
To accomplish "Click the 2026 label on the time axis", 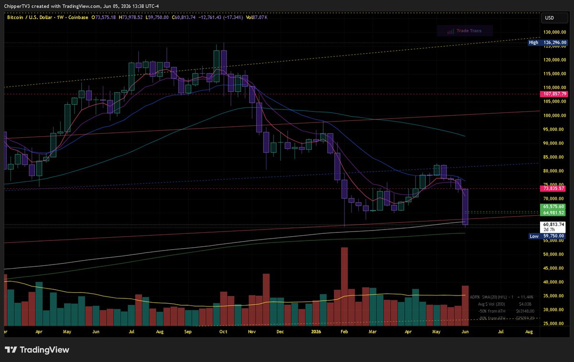I will pos(315,331).
